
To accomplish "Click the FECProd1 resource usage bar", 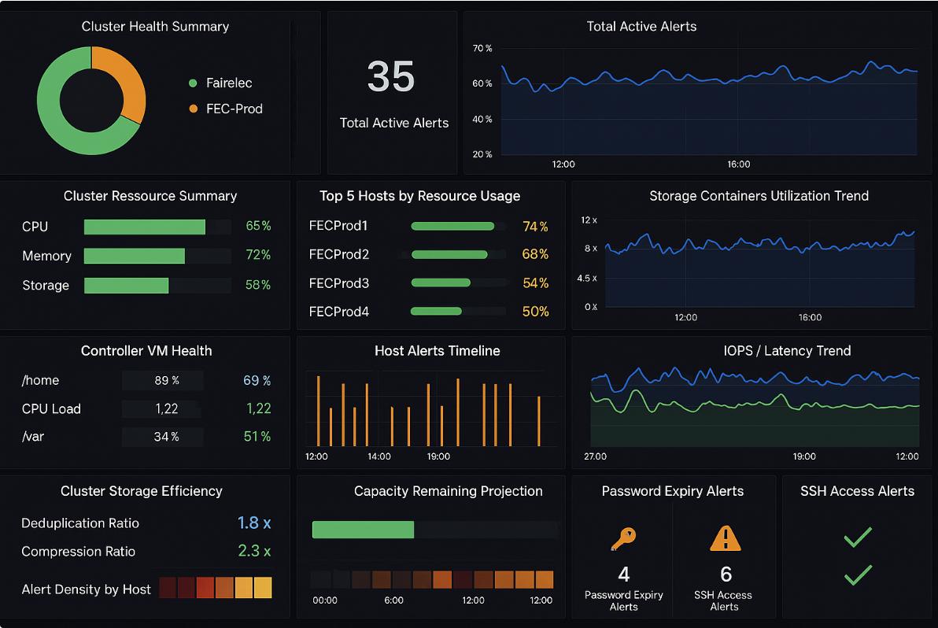I will [458, 226].
